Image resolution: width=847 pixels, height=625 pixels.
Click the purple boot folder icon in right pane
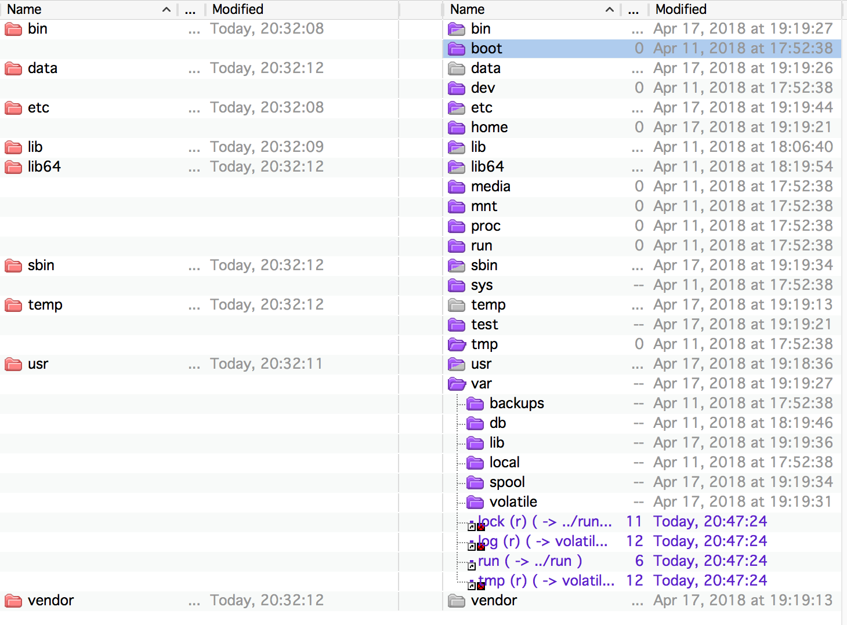(457, 49)
